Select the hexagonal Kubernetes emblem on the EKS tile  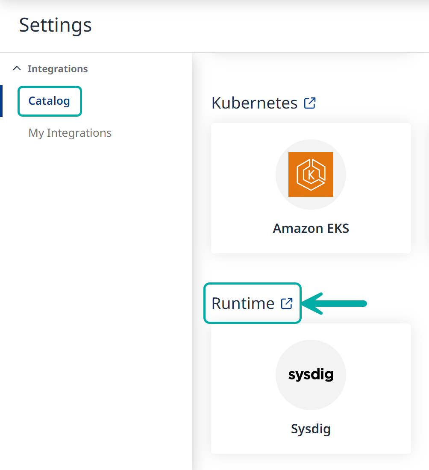click(311, 174)
